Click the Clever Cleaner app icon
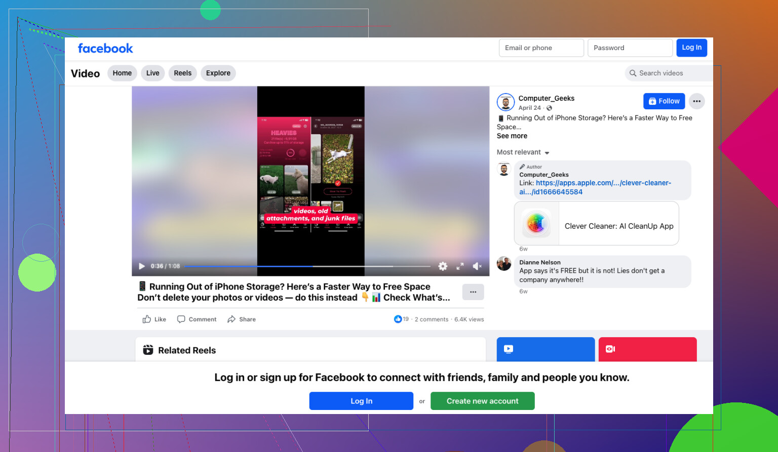Screen dimensions: 778x452 tap(536, 223)
